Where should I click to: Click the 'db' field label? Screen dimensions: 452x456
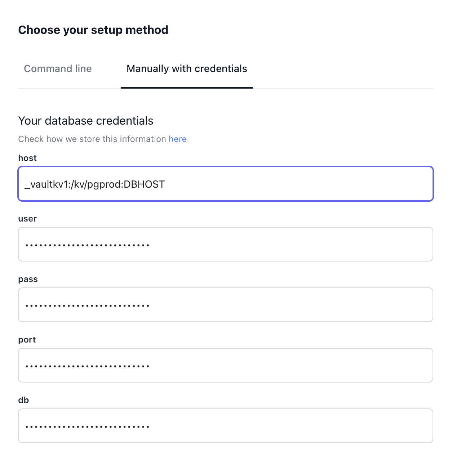coord(23,400)
